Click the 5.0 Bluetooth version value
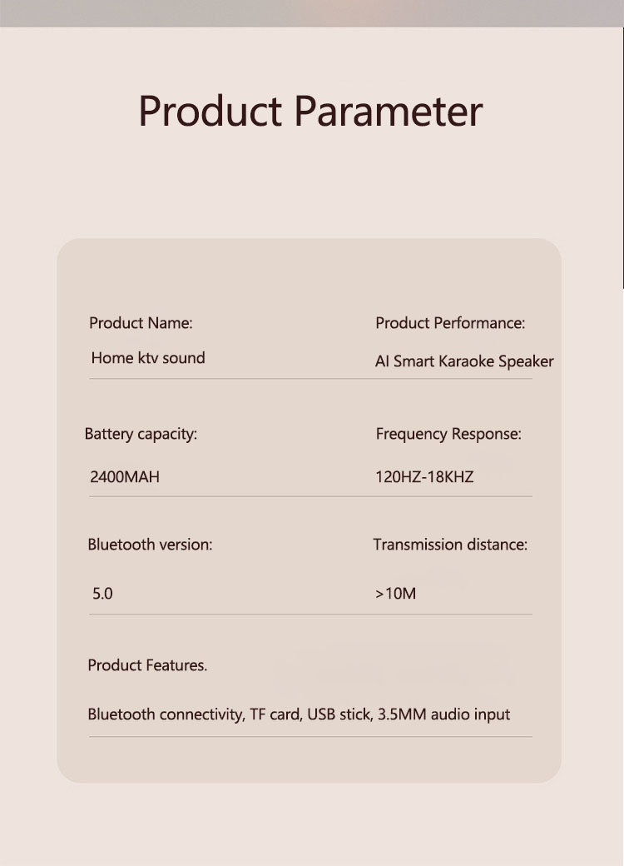 [x=102, y=594]
